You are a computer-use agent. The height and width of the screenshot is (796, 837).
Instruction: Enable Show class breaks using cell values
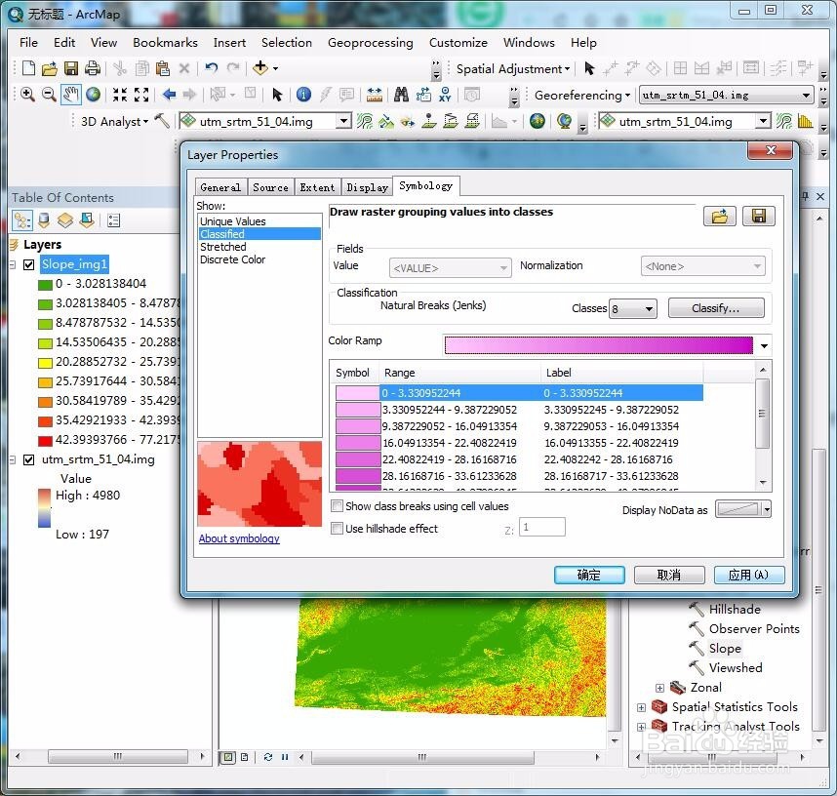pos(337,505)
